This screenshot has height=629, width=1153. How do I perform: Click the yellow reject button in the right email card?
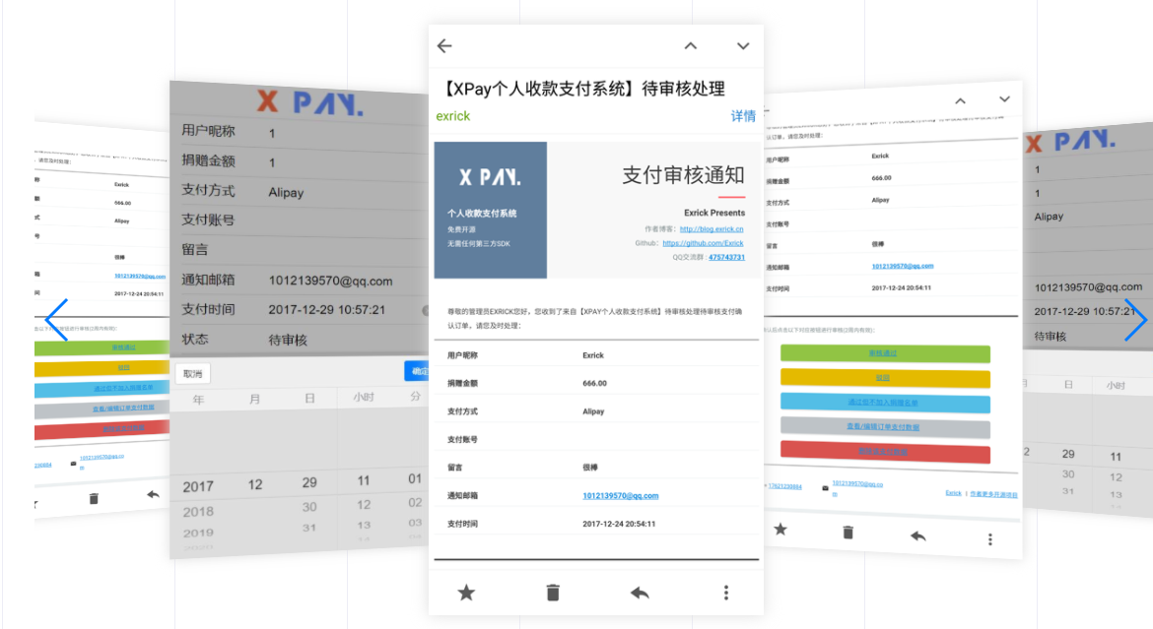[x=885, y=378]
